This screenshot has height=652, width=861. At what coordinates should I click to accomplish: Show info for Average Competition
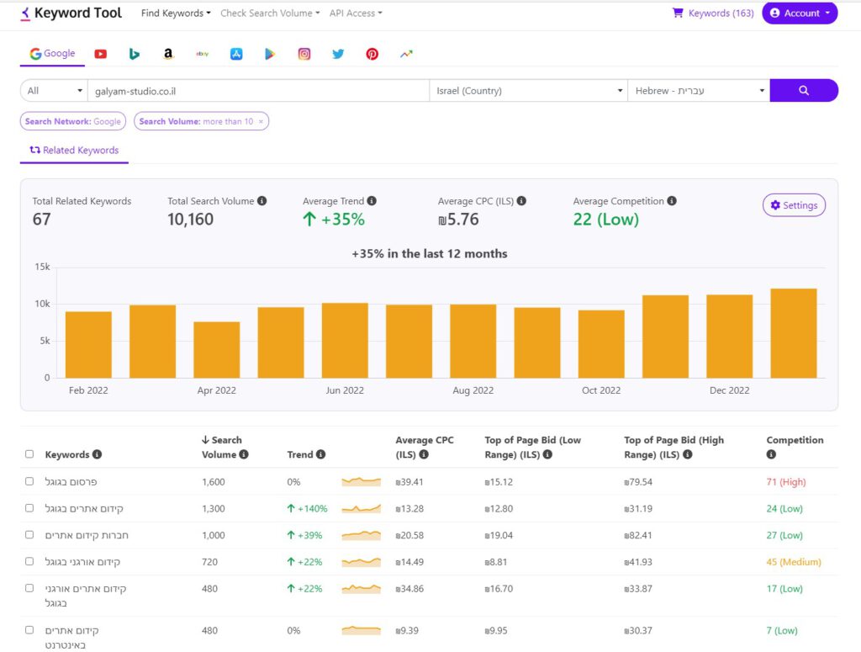tap(672, 201)
